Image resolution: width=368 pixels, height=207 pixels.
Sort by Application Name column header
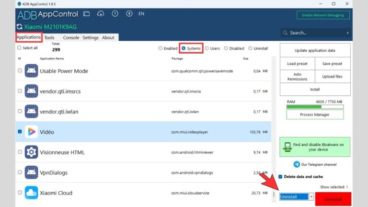pyautogui.click(x=52, y=58)
